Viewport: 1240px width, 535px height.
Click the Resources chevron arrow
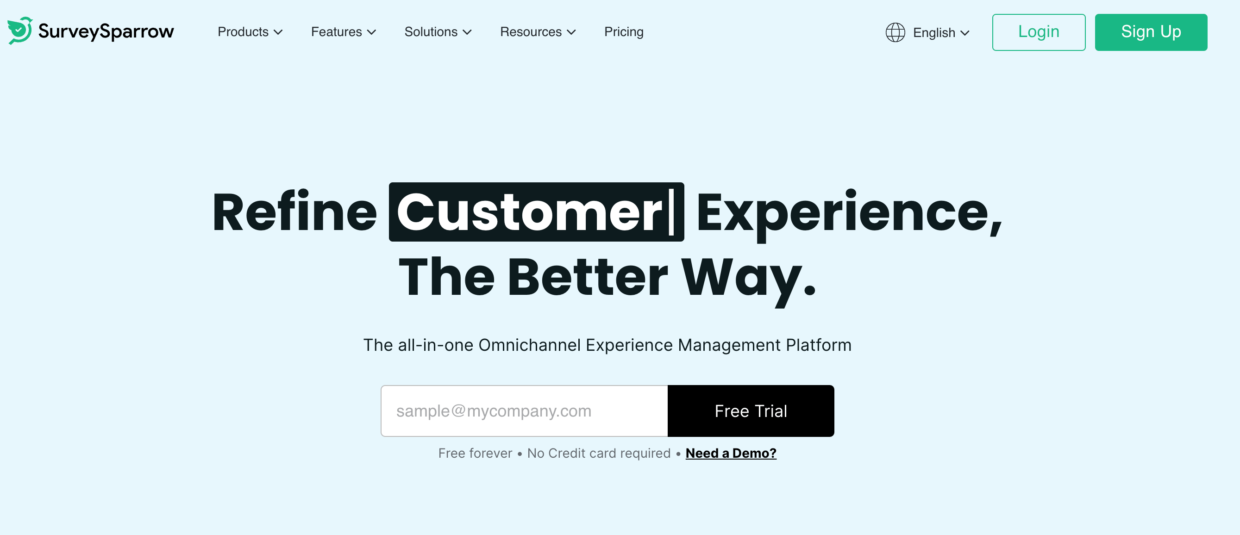(572, 32)
